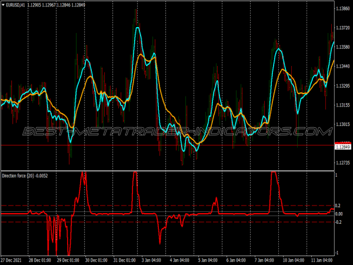
Task: Click price scale value 1.13720
Action: (342, 28)
